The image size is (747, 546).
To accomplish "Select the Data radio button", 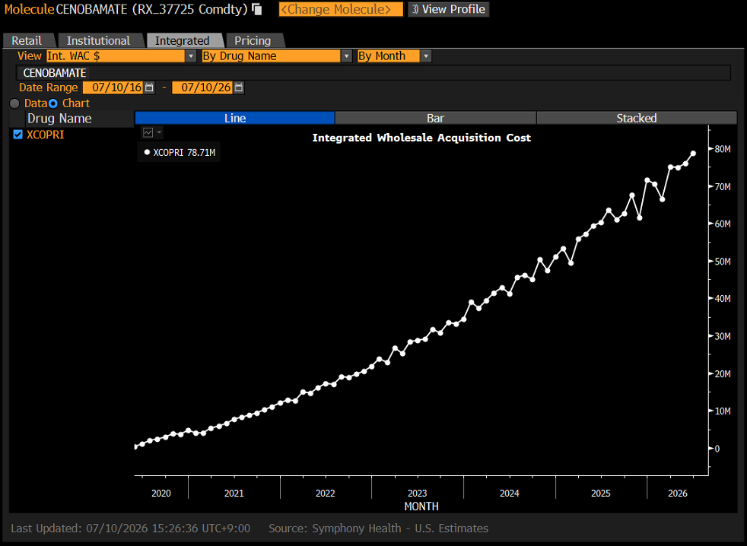I will pos(14,103).
